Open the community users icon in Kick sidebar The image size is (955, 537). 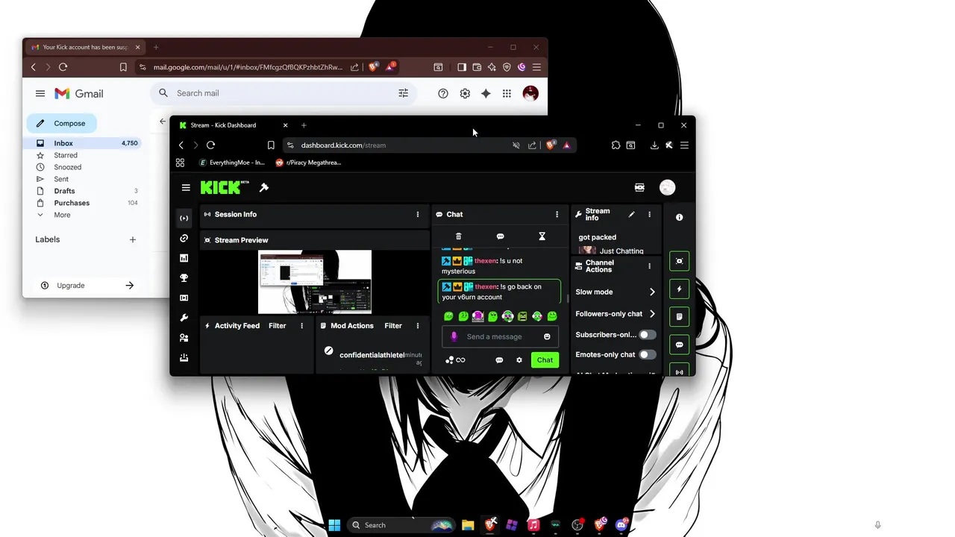click(184, 338)
